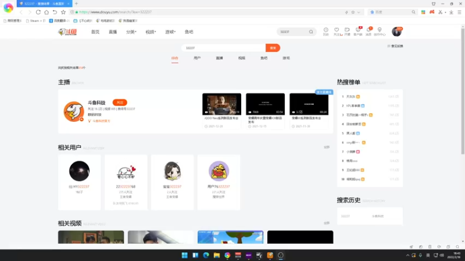The height and width of the screenshot is (261, 465).
Task: Click the magnifier icon in header search box
Action: tap(311, 32)
